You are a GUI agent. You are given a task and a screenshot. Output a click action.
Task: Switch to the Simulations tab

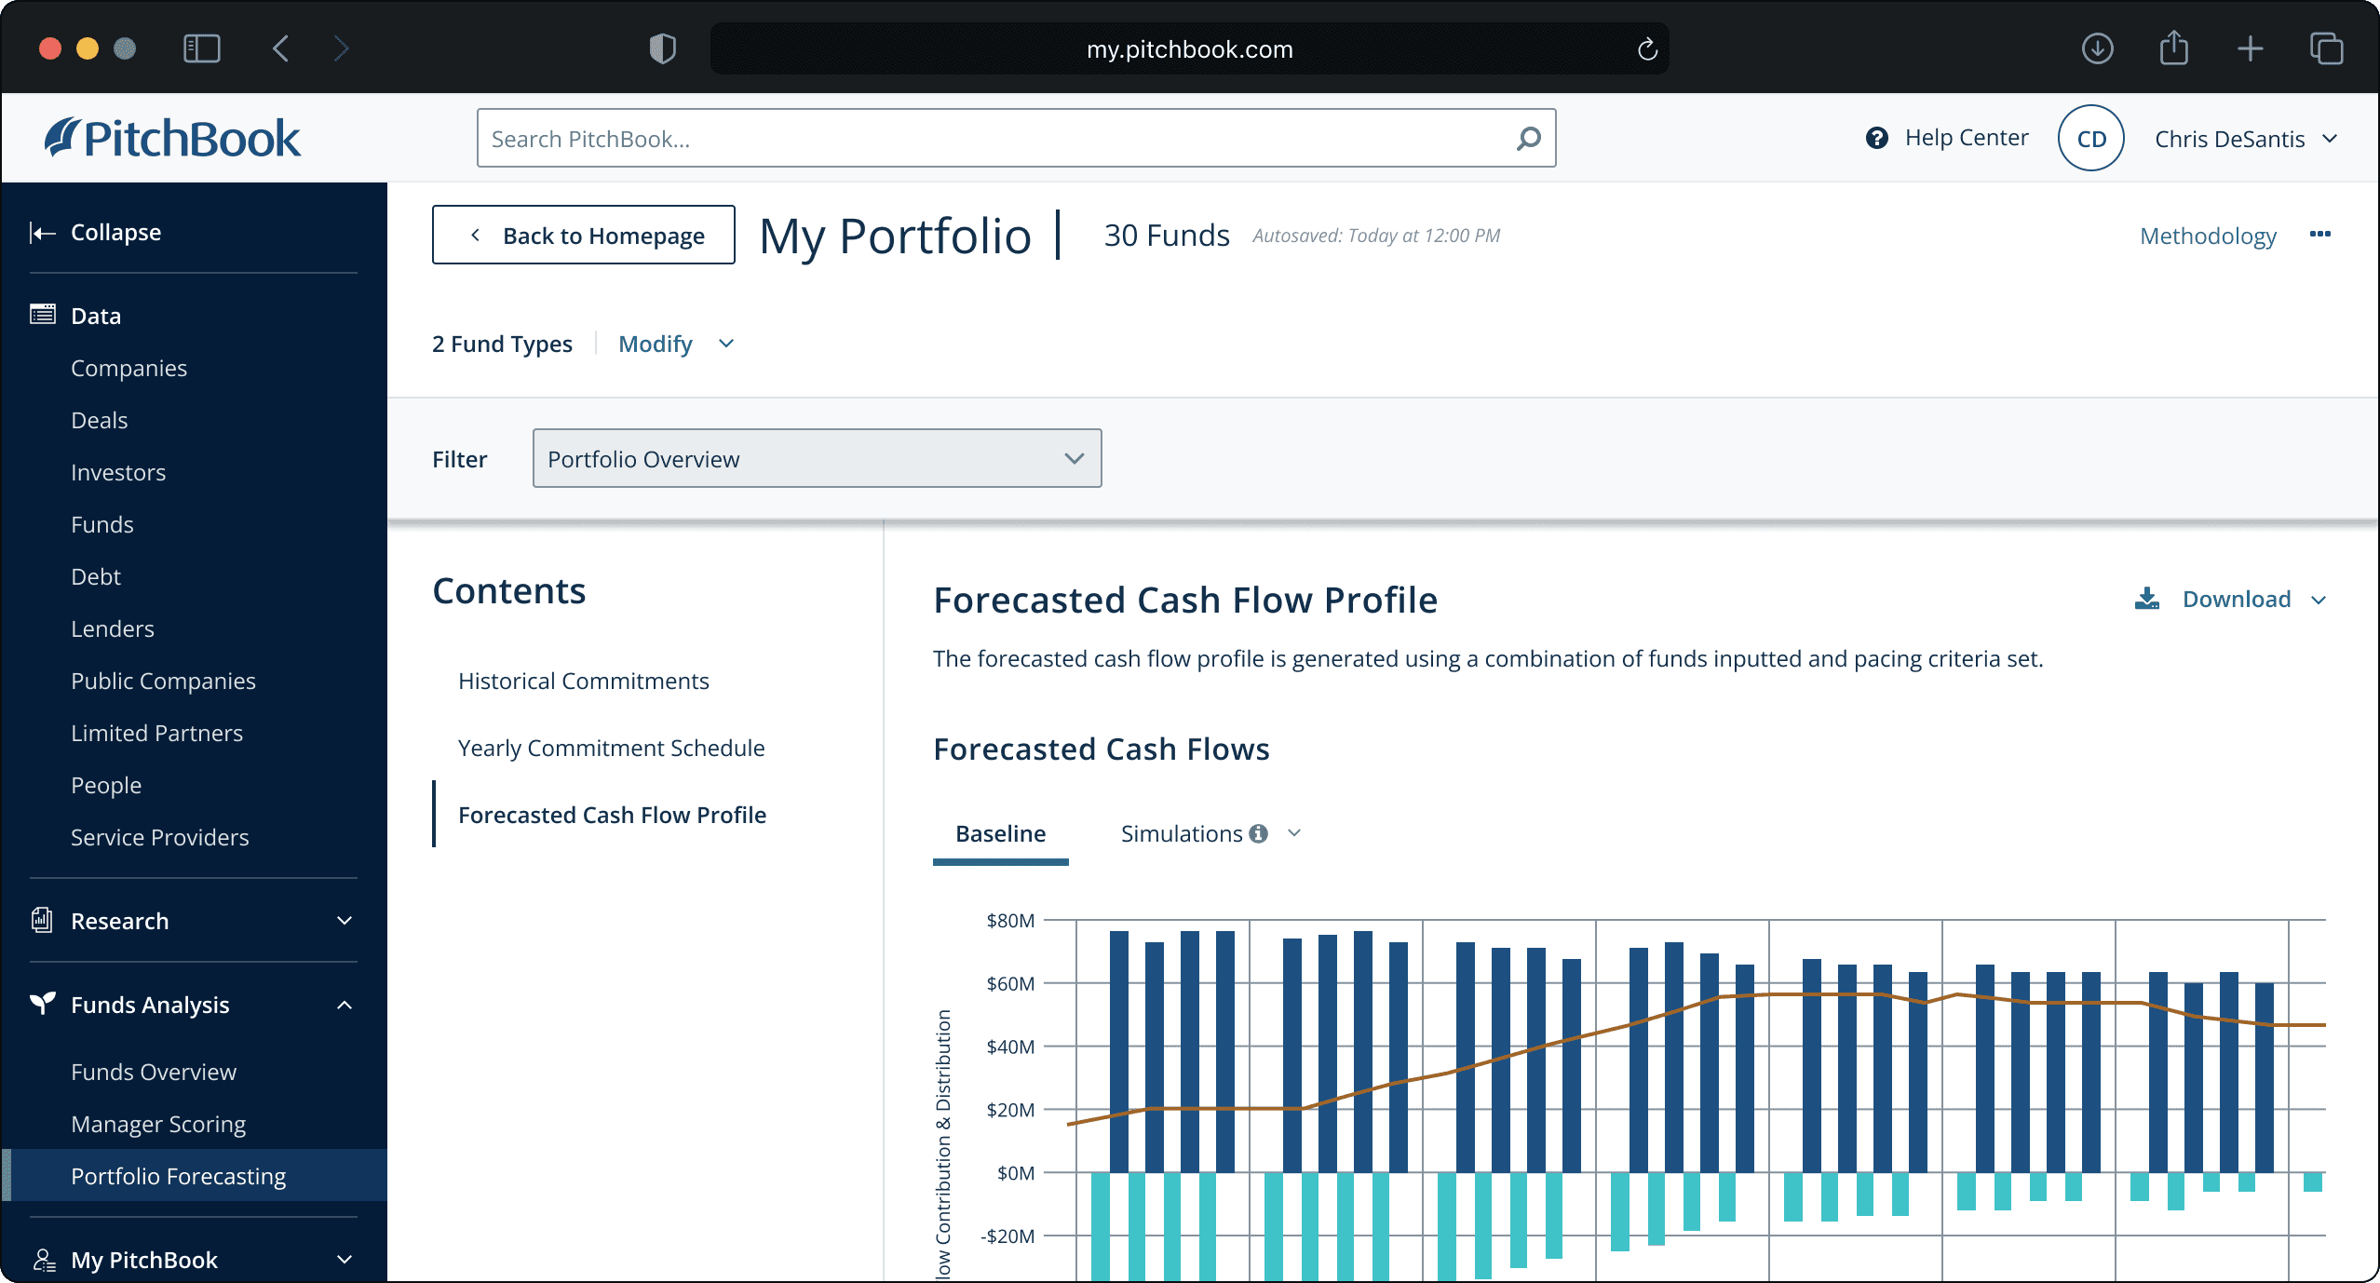[x=1181, y=833]
